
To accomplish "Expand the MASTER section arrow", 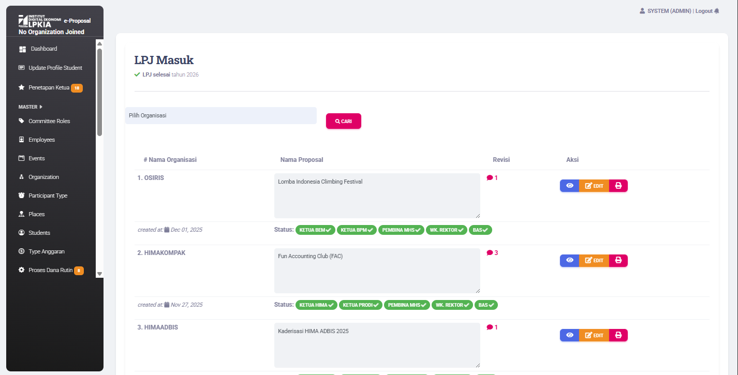I will (41, 107).
